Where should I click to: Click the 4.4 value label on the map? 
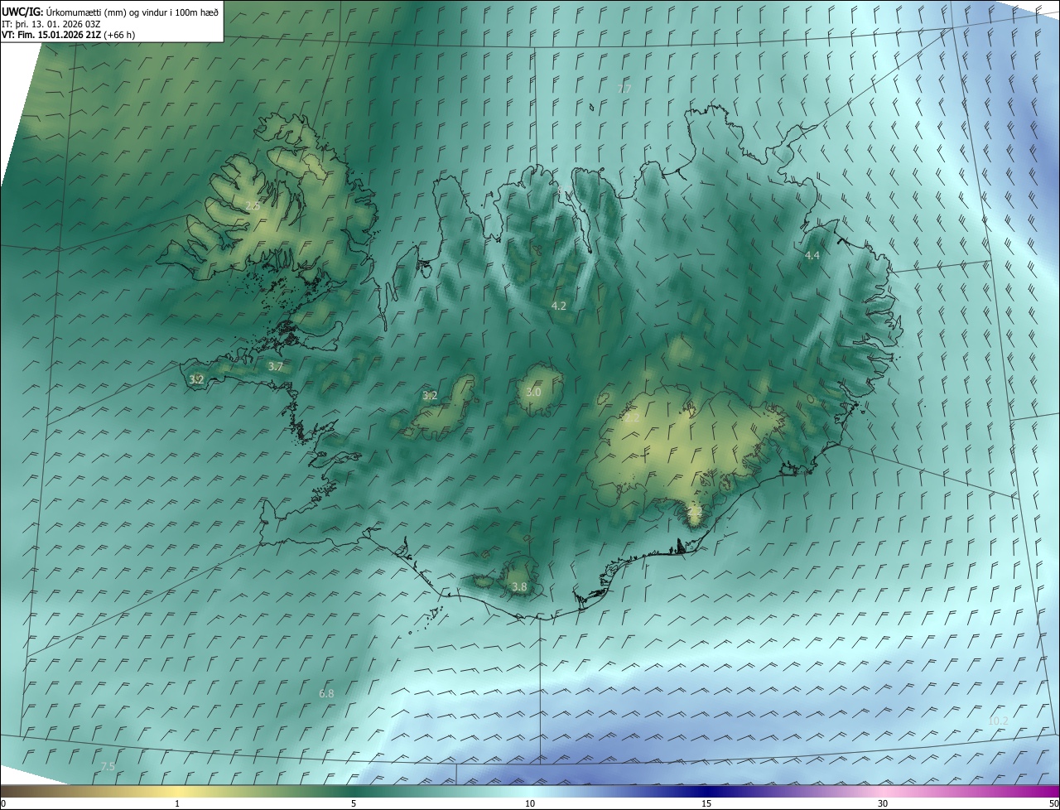pos(812,255)
